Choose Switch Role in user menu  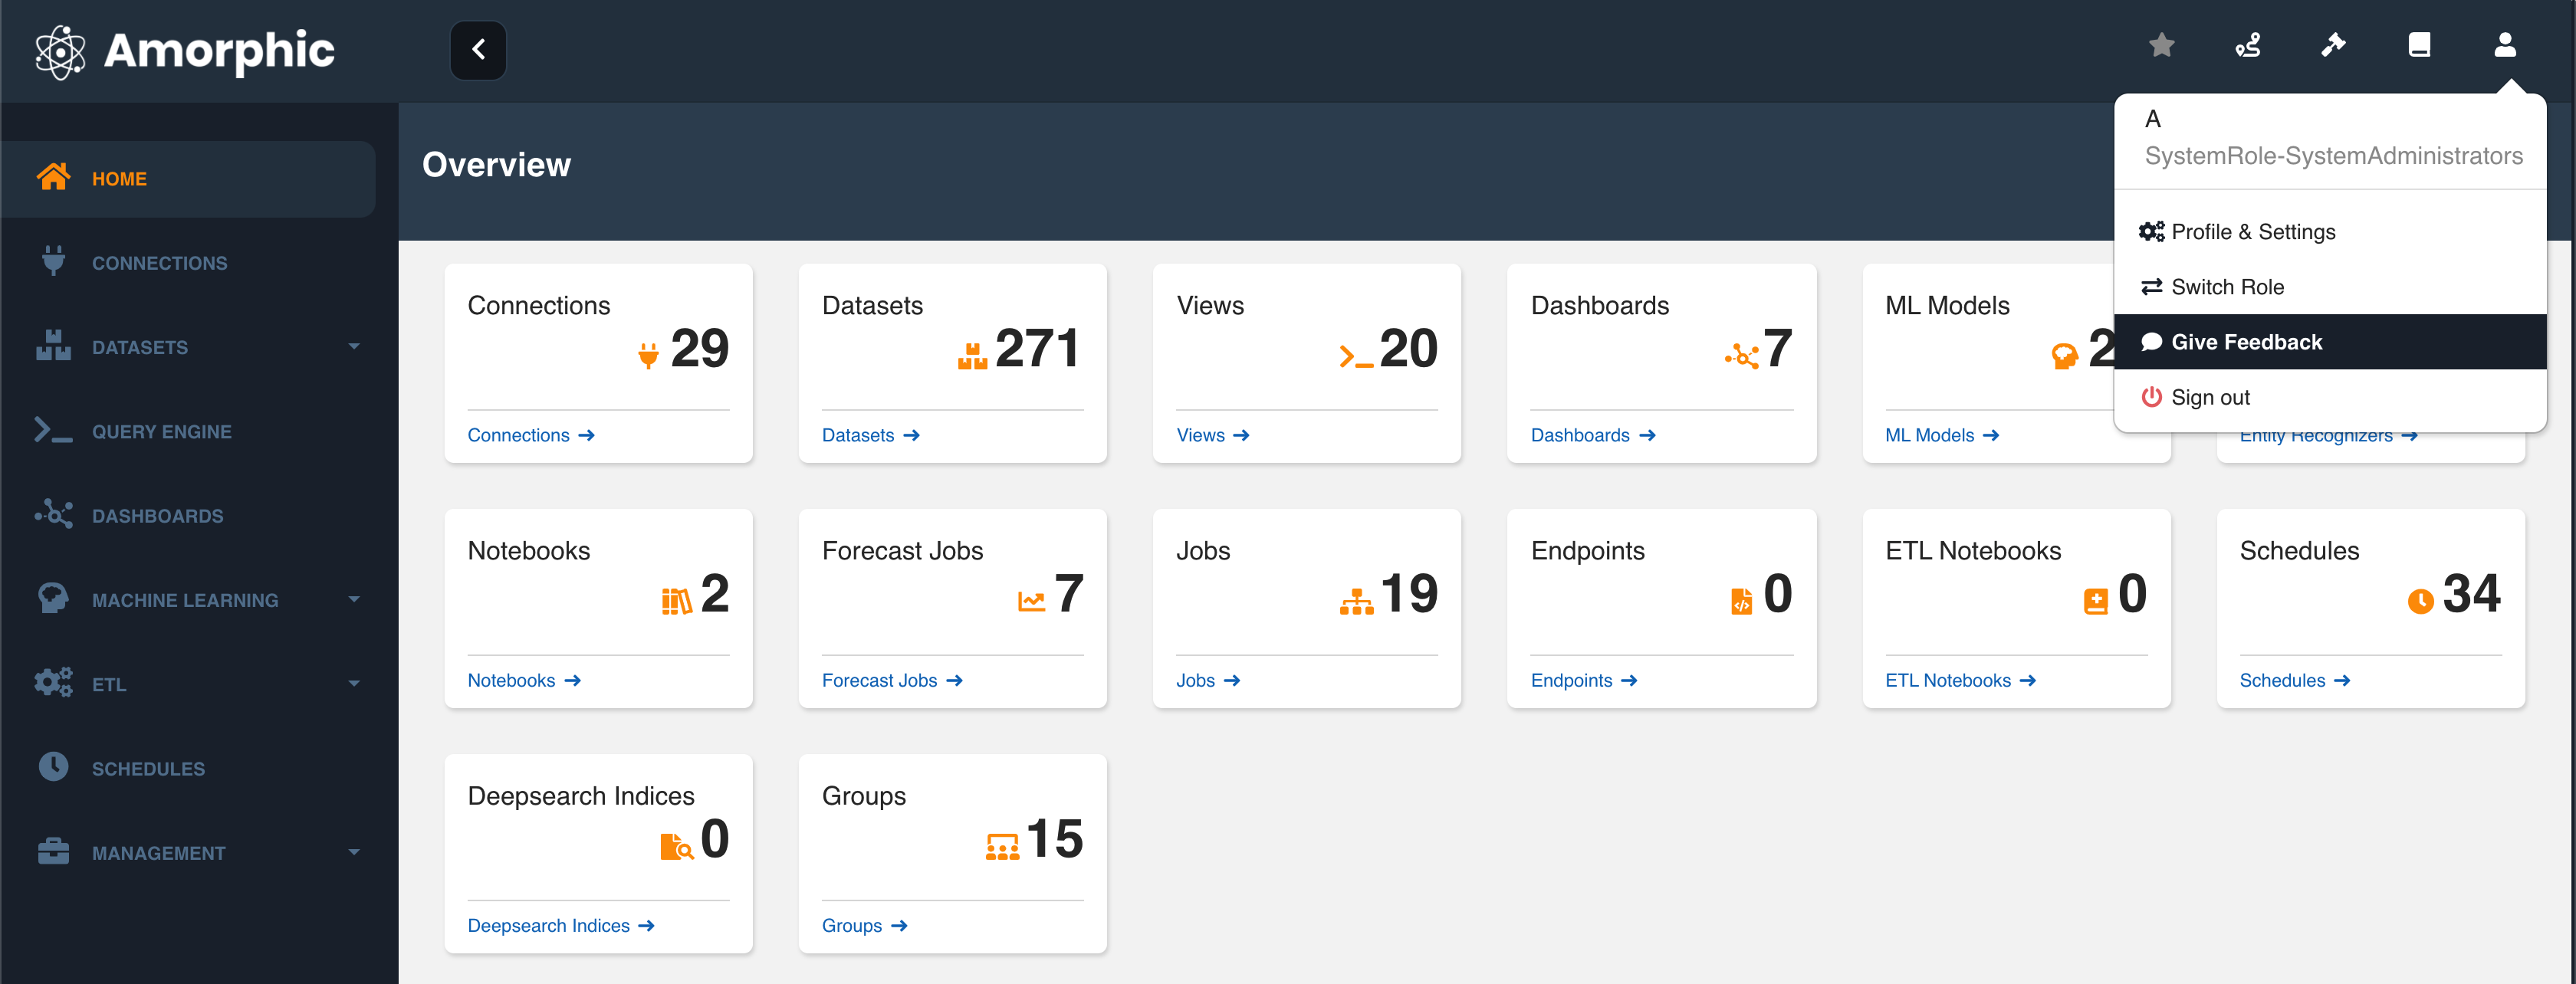click(2227, 287)
